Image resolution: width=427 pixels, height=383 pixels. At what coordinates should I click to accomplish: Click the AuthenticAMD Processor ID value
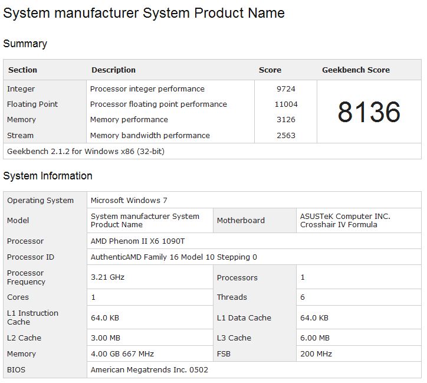click(173, 257)
